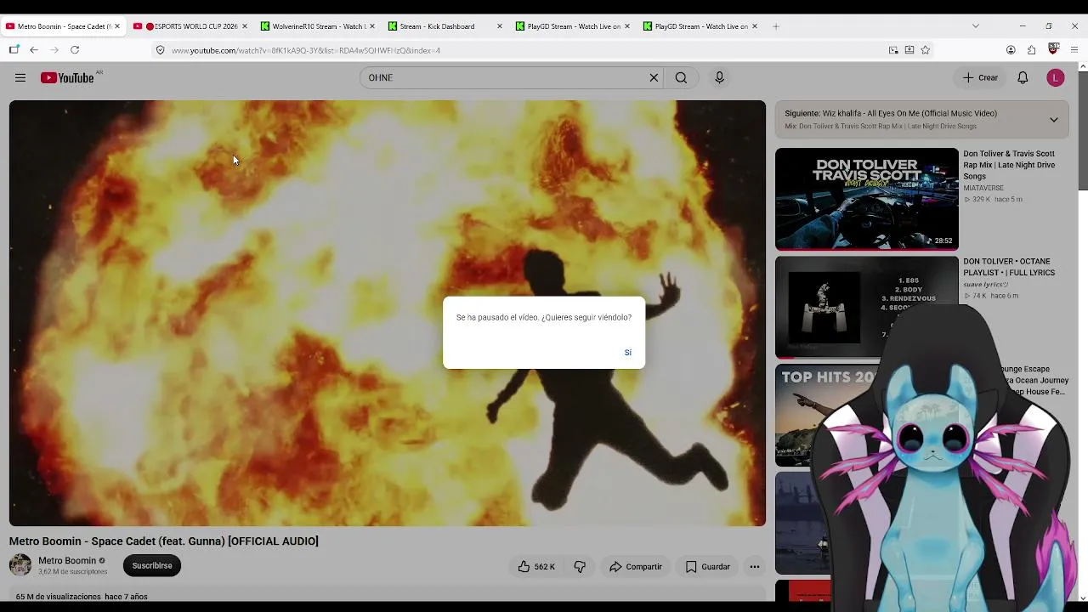Close the Esports World Cup tab

click(245, 26)
